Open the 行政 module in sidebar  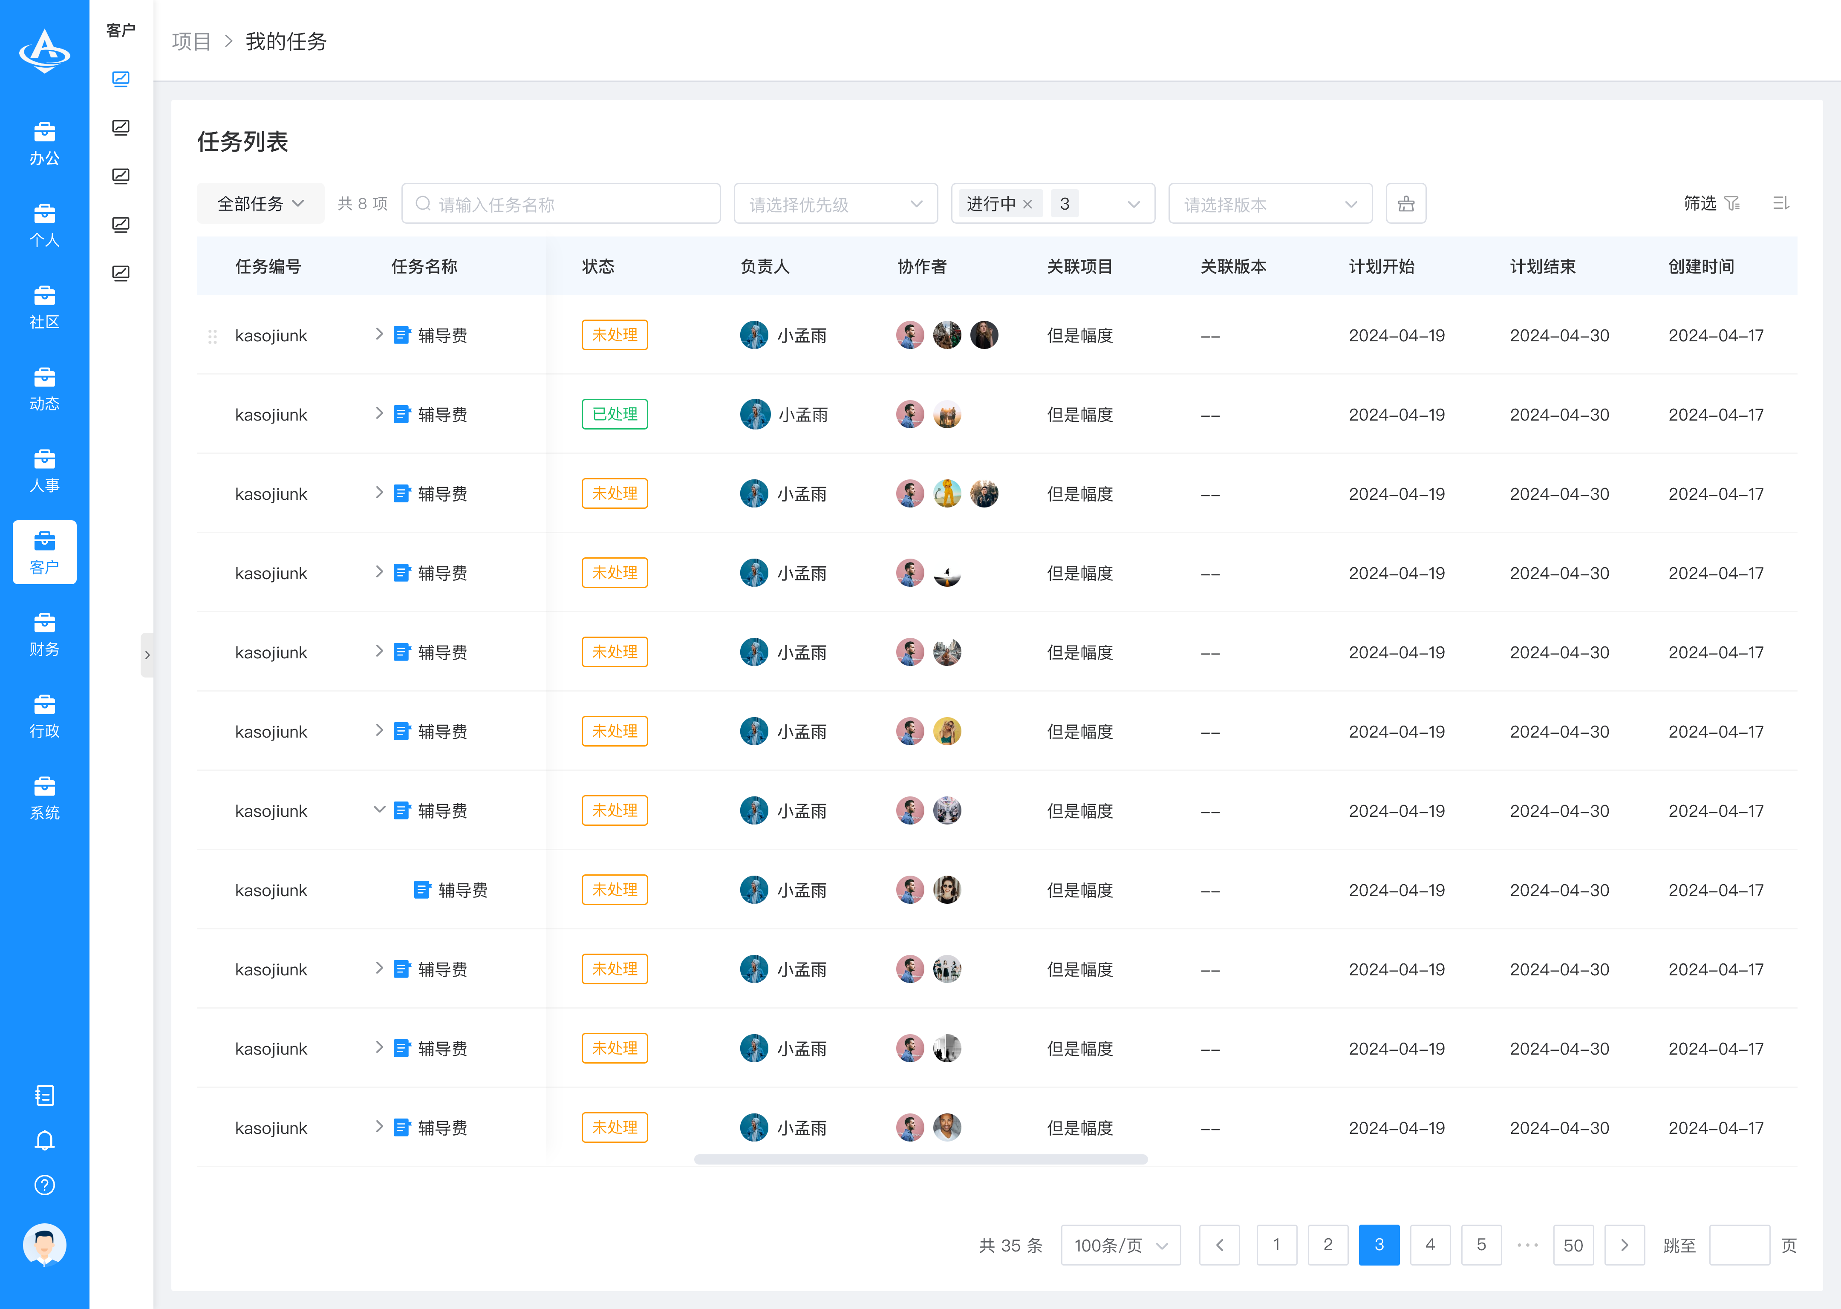click(x=44, y=717)
